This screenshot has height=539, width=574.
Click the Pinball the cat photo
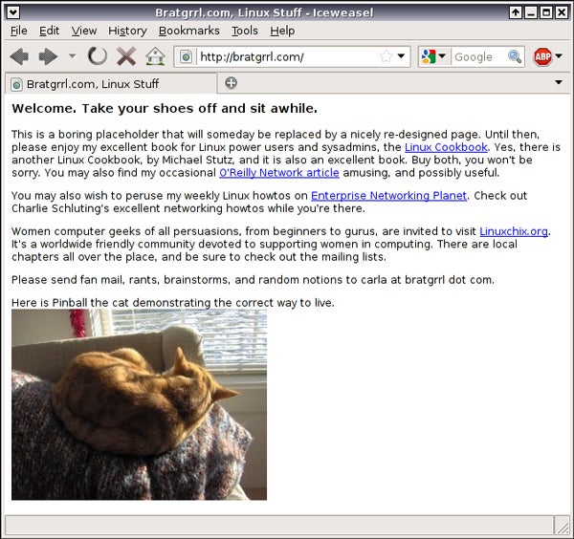139,404
